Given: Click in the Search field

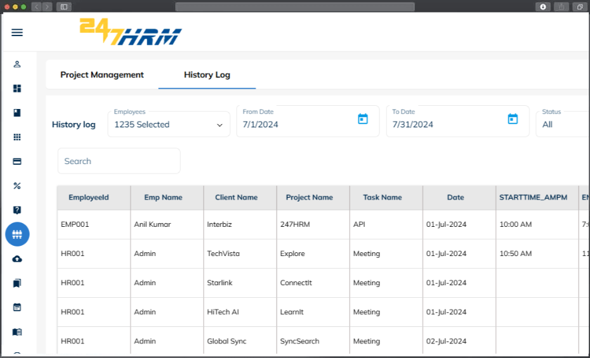Looking at the screenshot, I should pos(119,161).
